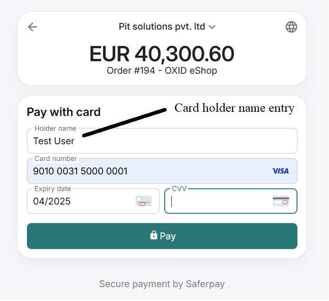Click the CVV help card icon
Image resolution: width=329 pixels, height=301 pixels.
(x=281, y=201)
